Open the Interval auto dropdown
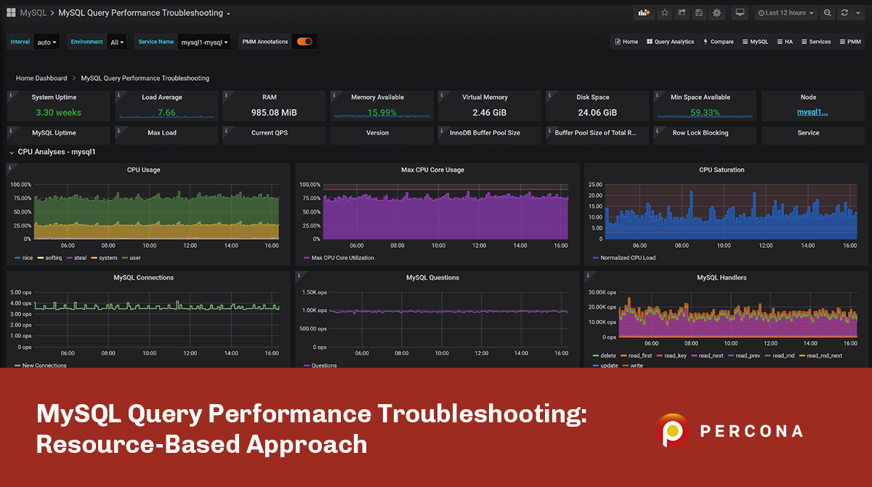Screen dimensions: 872x487 [x=47, y=42]
